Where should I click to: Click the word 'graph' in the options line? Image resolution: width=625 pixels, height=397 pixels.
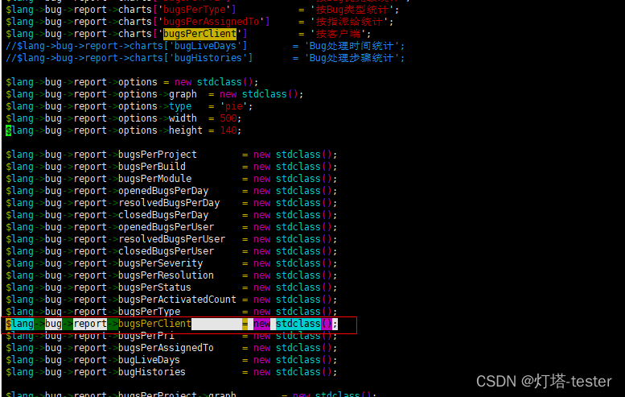point(183,94)
